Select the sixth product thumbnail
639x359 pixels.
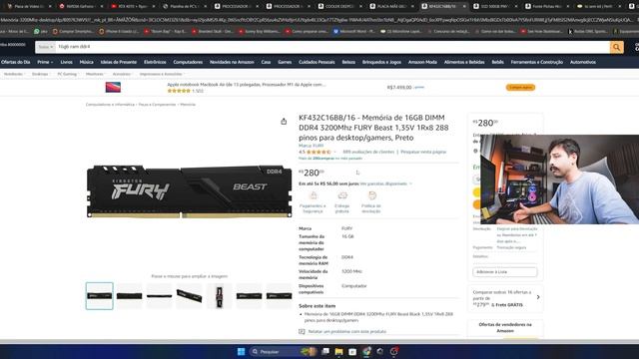pyautogui.click(x=249, y=296)
